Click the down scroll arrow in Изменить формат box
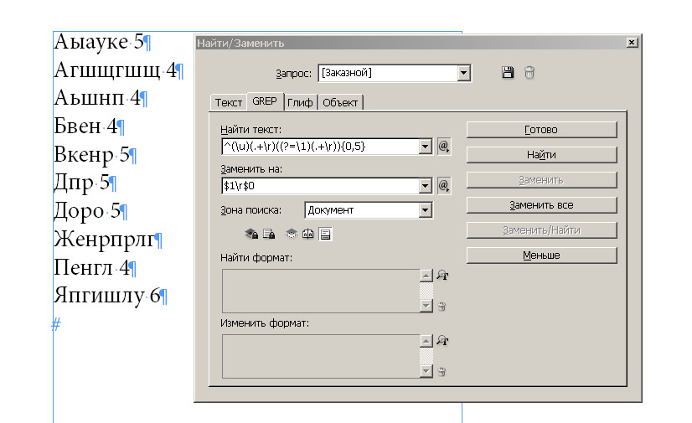 [426, 371]
